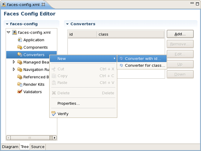The image size is (201, 151).
Task: Choose New in the context menu
Action: [83, 59]
